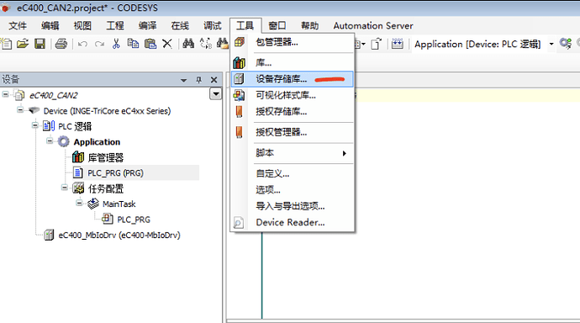Click the Cut scissors icon
This screenshot has height=323, width=580.
tap(116, 44)
